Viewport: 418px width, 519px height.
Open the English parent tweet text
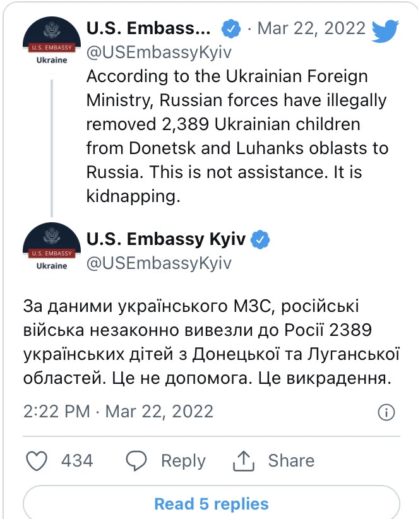(237, 136)
